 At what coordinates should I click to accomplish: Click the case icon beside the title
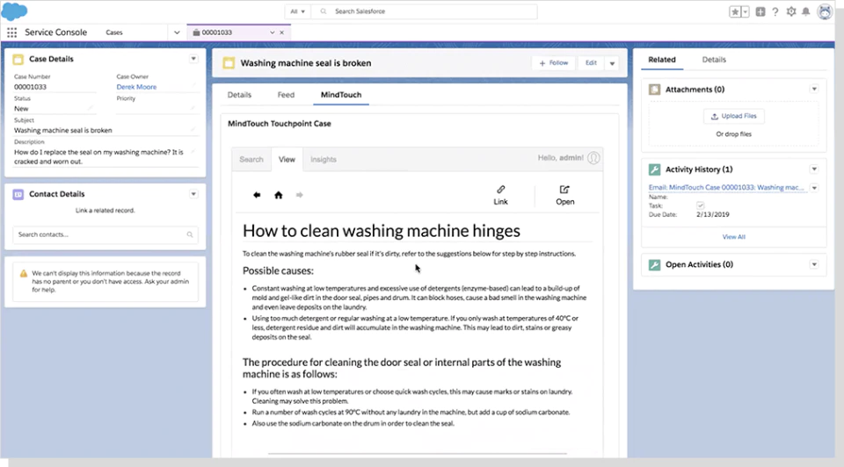tap(229, 63)
